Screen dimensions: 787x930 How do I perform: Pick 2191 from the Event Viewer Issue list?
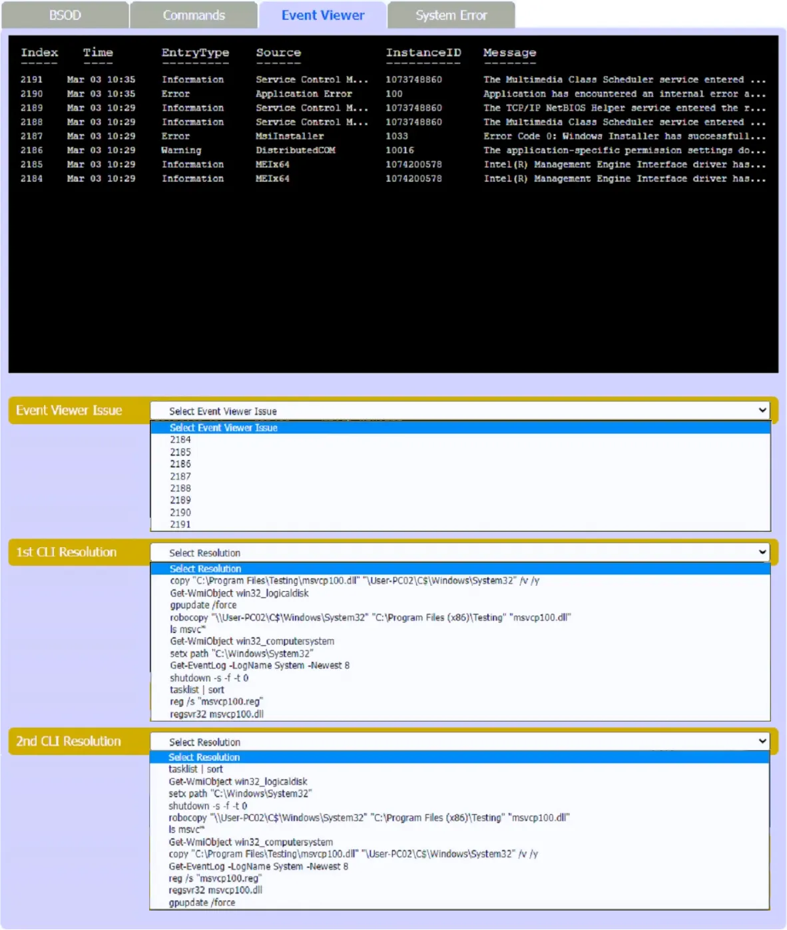(460, 525)
